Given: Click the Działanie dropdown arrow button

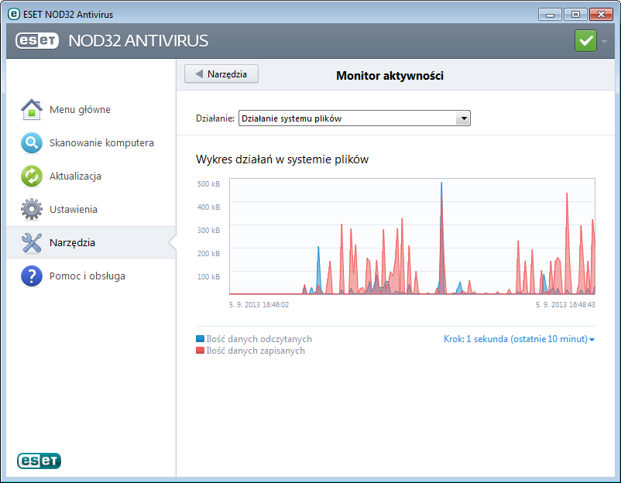Looking at the screenshot, I should (463, 118).
